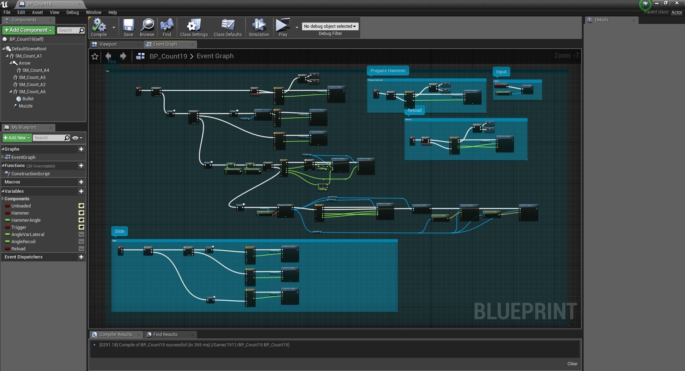Open Class Defaults

click(x=228, y=27)
